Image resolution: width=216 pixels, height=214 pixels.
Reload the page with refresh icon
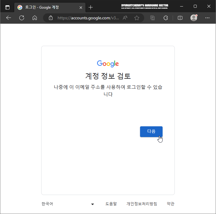[x=22, y=18]
